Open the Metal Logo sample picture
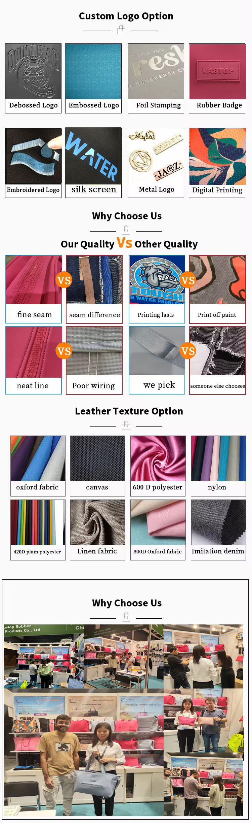The width and height of the screenshot is (252, 823). coord(156,156)
